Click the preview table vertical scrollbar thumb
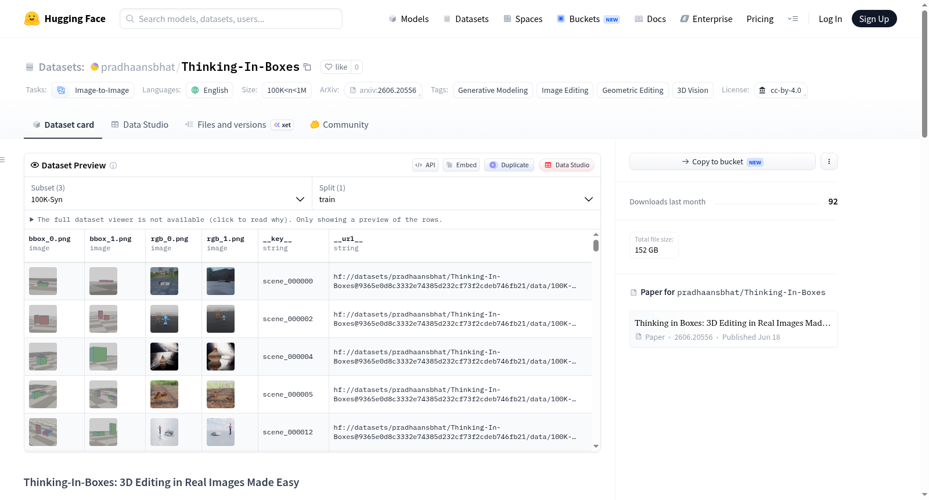Screen dimensions: 929x500 (x=596, y=246)
